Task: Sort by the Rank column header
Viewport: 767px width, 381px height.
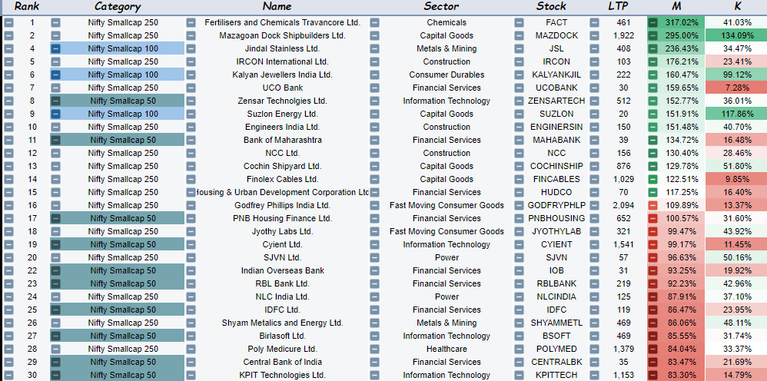Action: tap(27, 6)
